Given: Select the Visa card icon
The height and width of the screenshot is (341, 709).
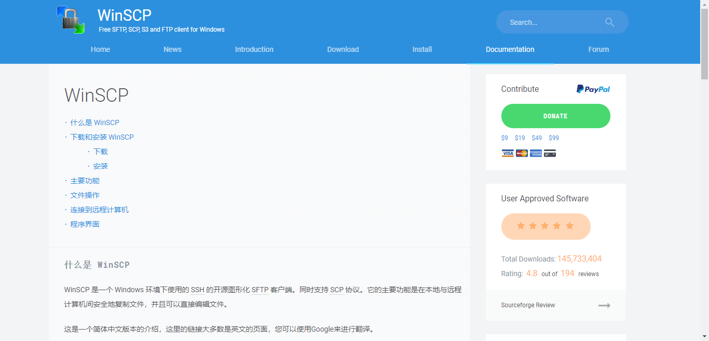Looking at the screenshot, I should 508,153.
